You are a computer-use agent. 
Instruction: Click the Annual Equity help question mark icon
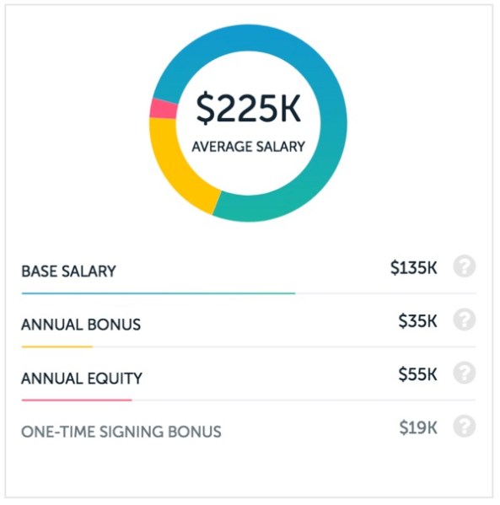[x=465, y=373]
